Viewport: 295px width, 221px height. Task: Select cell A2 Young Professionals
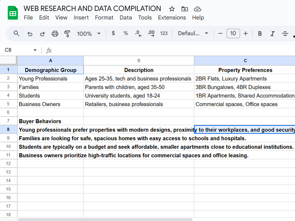click(50, 79)
